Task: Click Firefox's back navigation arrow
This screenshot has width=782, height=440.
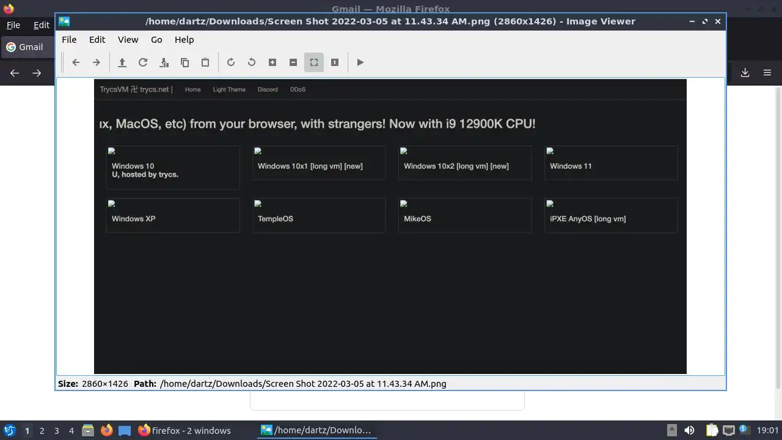Action: click(x=15, y=73)
